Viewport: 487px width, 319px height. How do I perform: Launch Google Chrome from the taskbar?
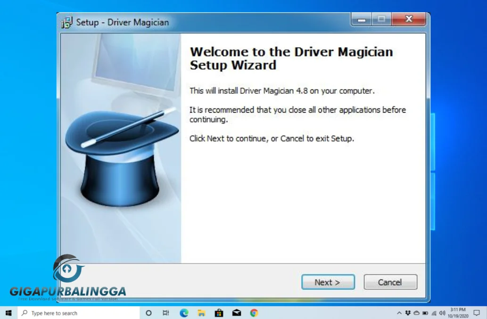254,312
